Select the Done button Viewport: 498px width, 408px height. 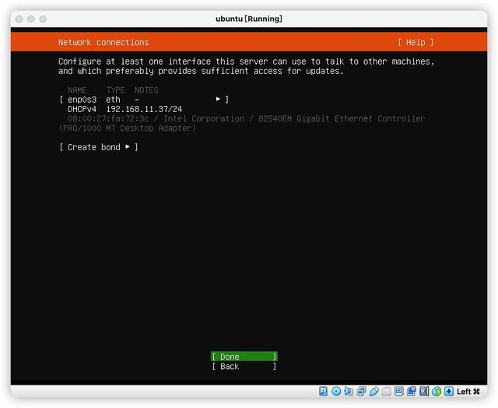(244, 357)
